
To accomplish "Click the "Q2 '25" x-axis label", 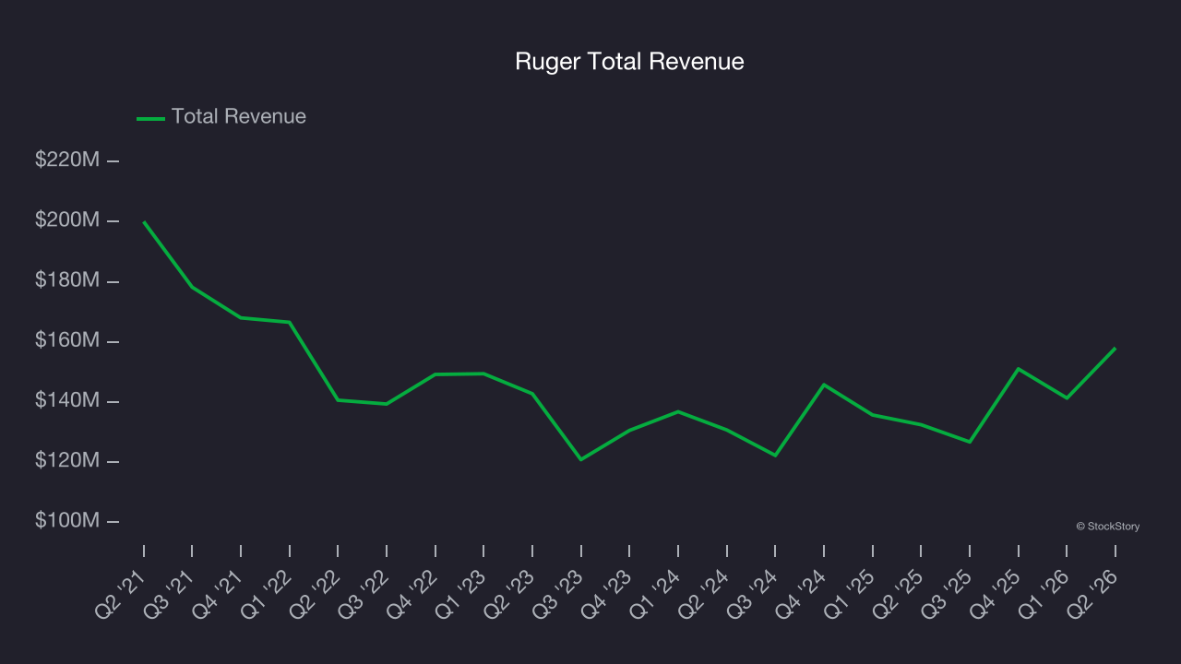I will pyautogui.click(x=900, y=592).
